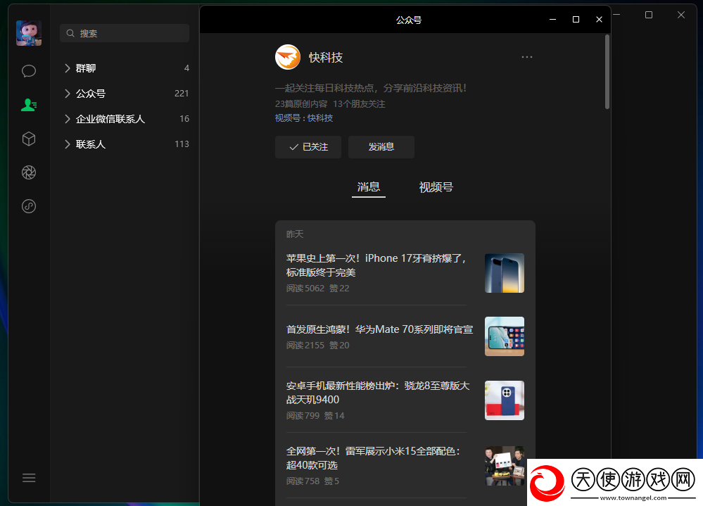
Task: Open the 华为Mate 70 article headline
Action: [x=380, y=329]
